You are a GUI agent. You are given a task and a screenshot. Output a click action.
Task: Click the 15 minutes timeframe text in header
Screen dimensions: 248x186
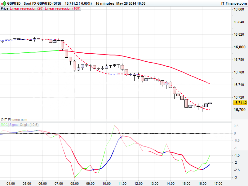coord(105,3)
